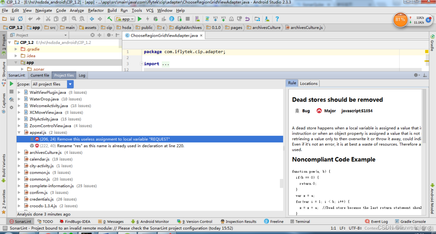
Task: Switch to the Locations tab
Action: 309,84
